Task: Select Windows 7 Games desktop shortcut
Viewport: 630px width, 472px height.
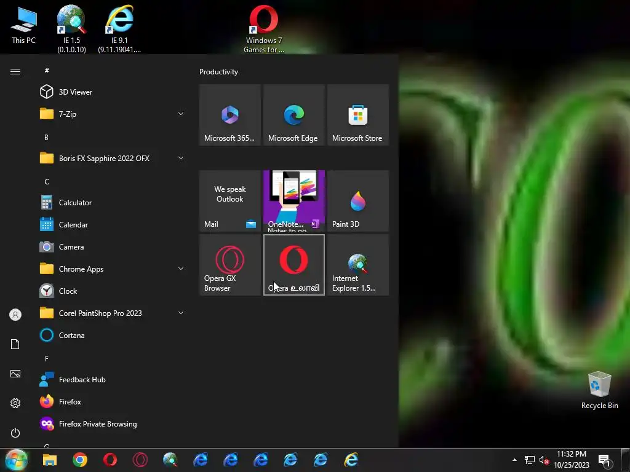Action: pyautogui.click(x=264, y=29)
